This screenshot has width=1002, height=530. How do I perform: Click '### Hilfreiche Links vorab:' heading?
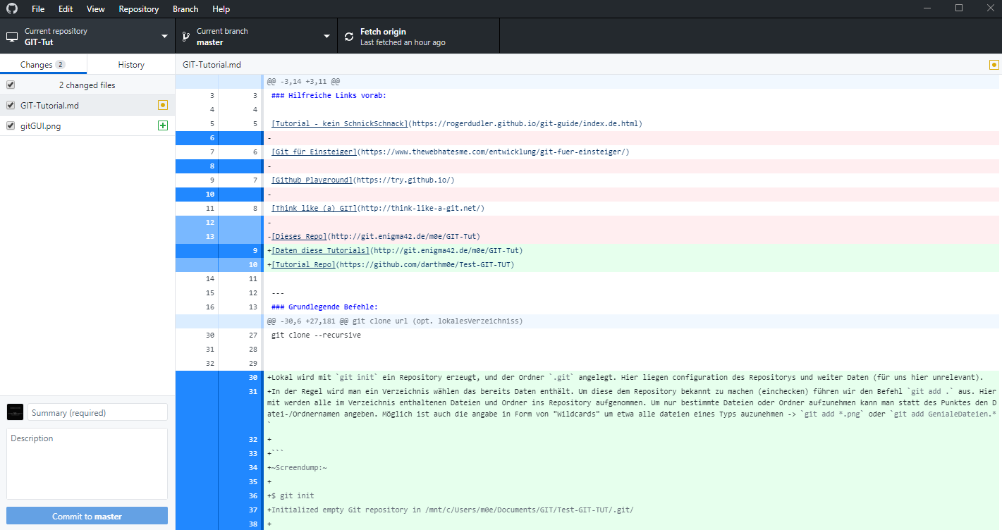[329, 95]
